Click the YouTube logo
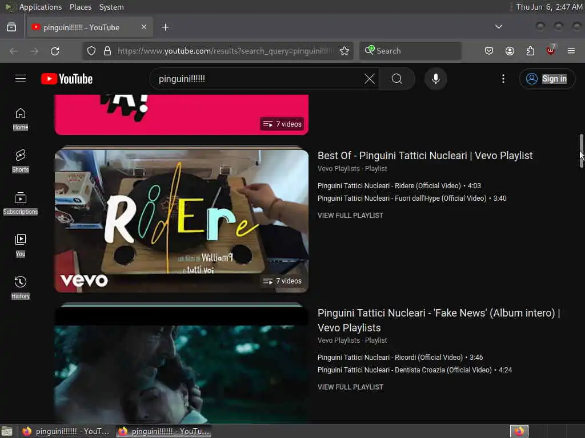 click(67, 79)
